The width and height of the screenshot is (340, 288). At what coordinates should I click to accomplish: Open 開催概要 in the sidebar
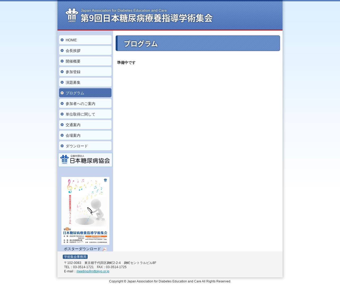tap(85, 61)
